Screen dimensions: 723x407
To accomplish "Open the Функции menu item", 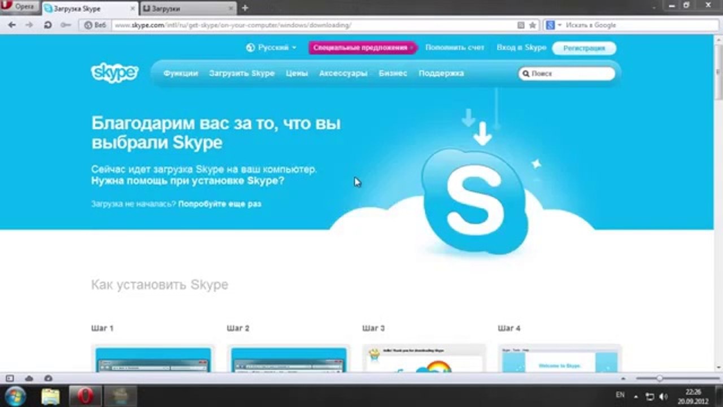I will click(181, 73).
